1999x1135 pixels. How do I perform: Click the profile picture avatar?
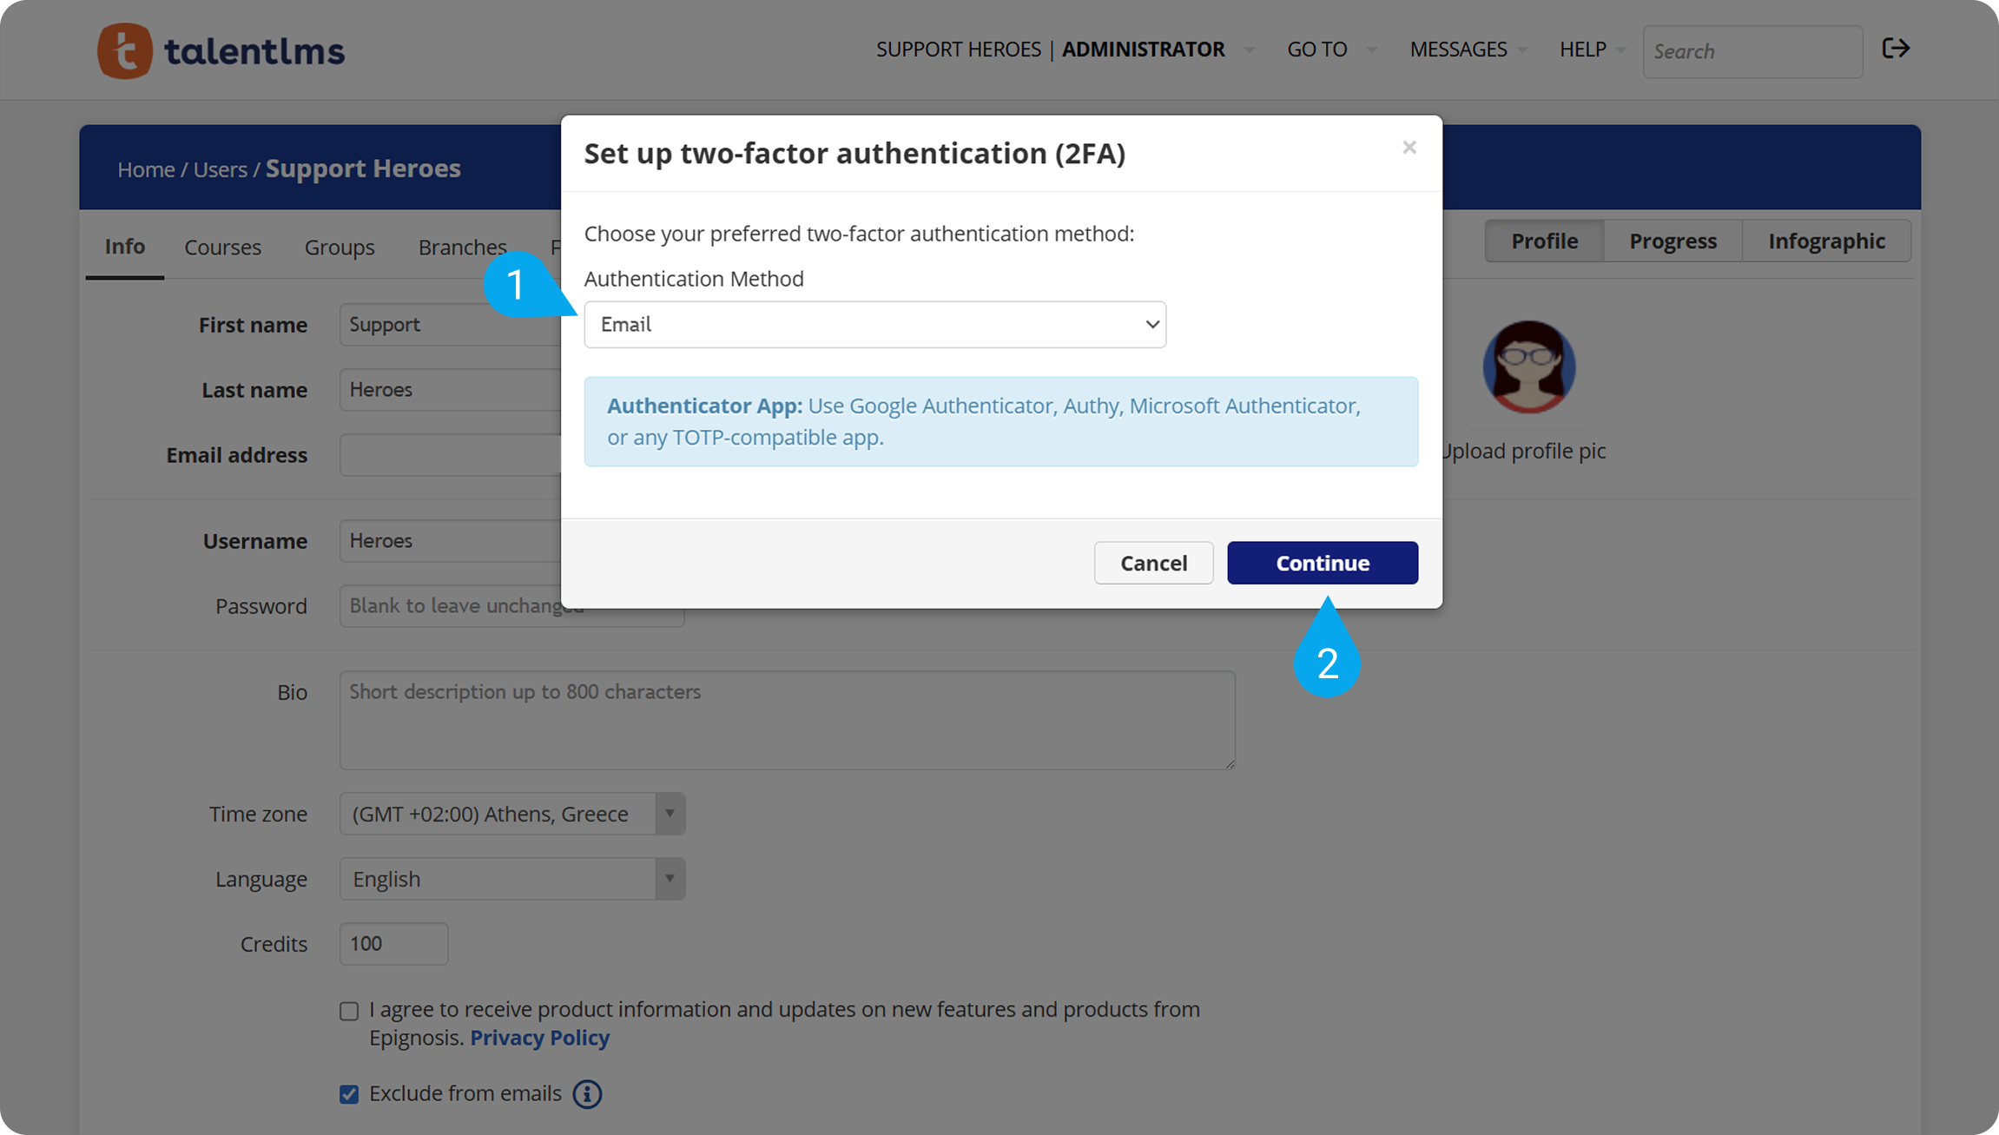[1528, 366]
